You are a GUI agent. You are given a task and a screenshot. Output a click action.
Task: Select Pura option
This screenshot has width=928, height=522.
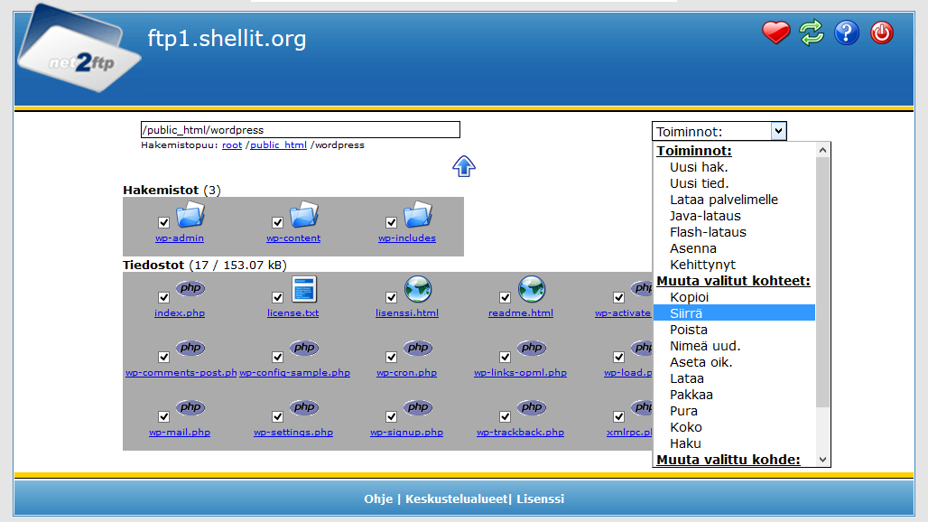click(734, 411)
